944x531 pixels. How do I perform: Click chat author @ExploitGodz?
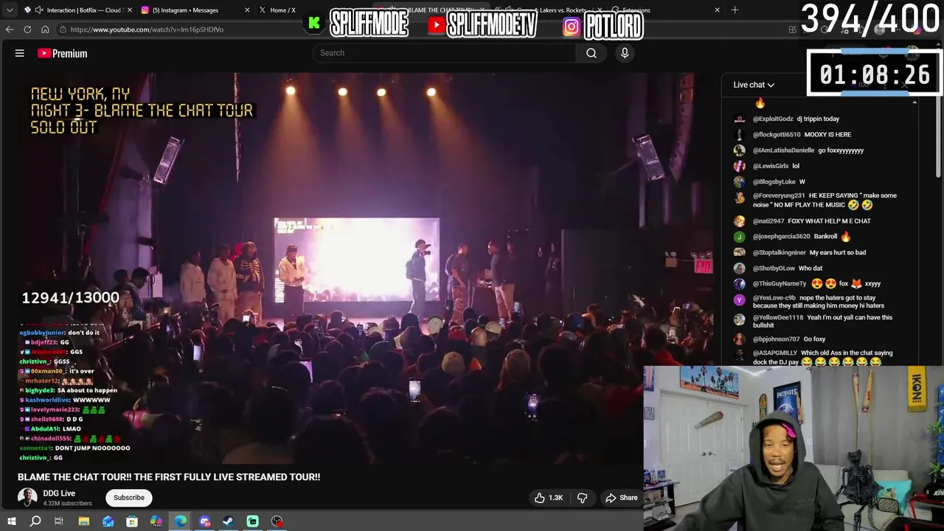point(773,119)
